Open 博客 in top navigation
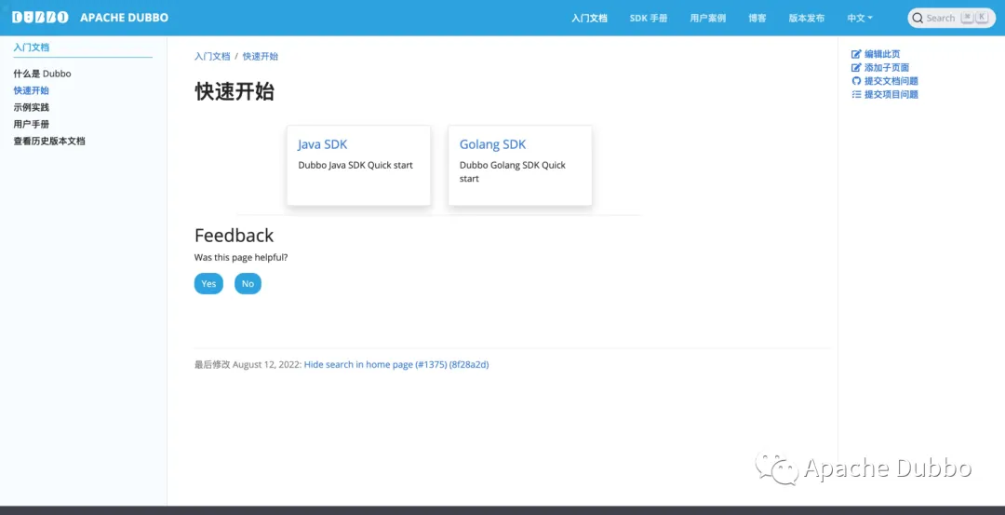 click(x=757, y=18)
